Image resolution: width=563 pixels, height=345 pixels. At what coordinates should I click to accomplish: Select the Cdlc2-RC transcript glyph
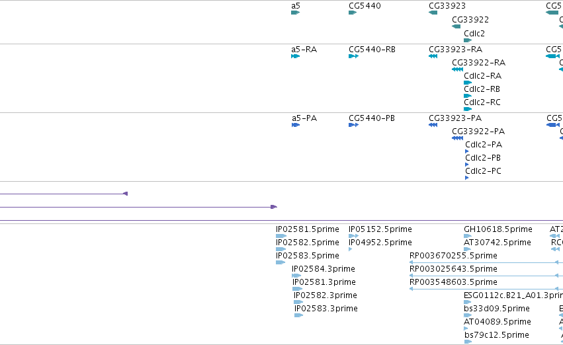pos(468,109)
